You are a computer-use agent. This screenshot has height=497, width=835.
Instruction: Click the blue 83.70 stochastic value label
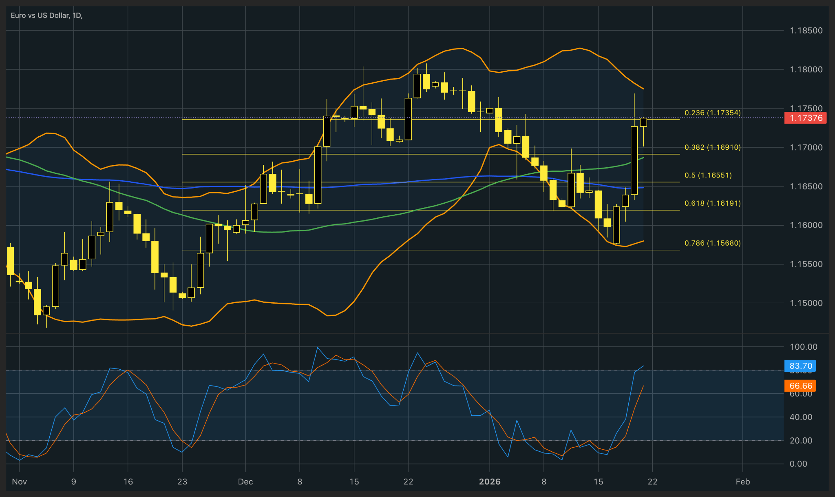tap(800, 366)
